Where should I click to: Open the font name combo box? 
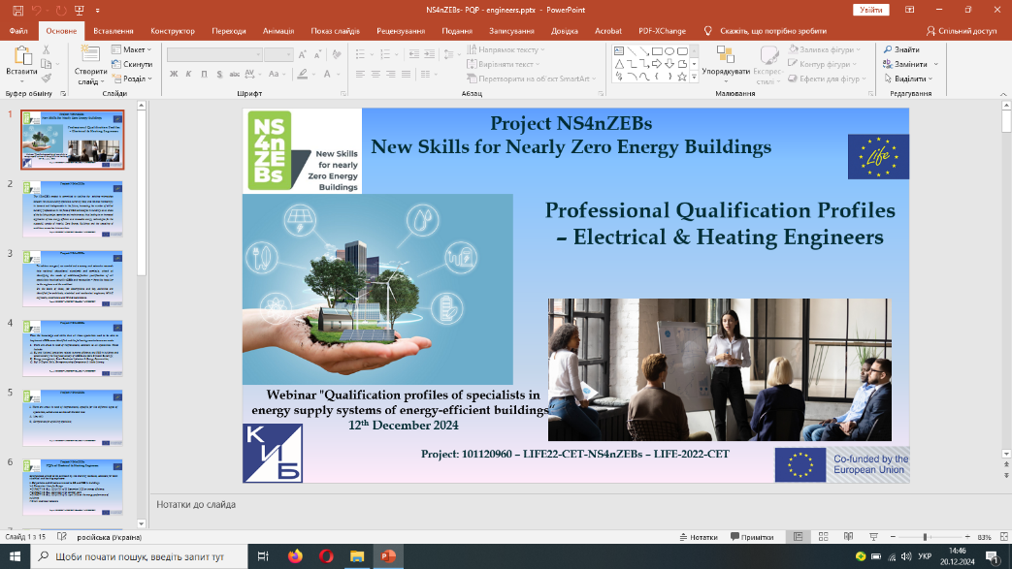click(x=214, y=55)
